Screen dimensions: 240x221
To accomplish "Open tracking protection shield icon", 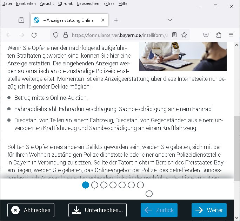I will point(55,35).
